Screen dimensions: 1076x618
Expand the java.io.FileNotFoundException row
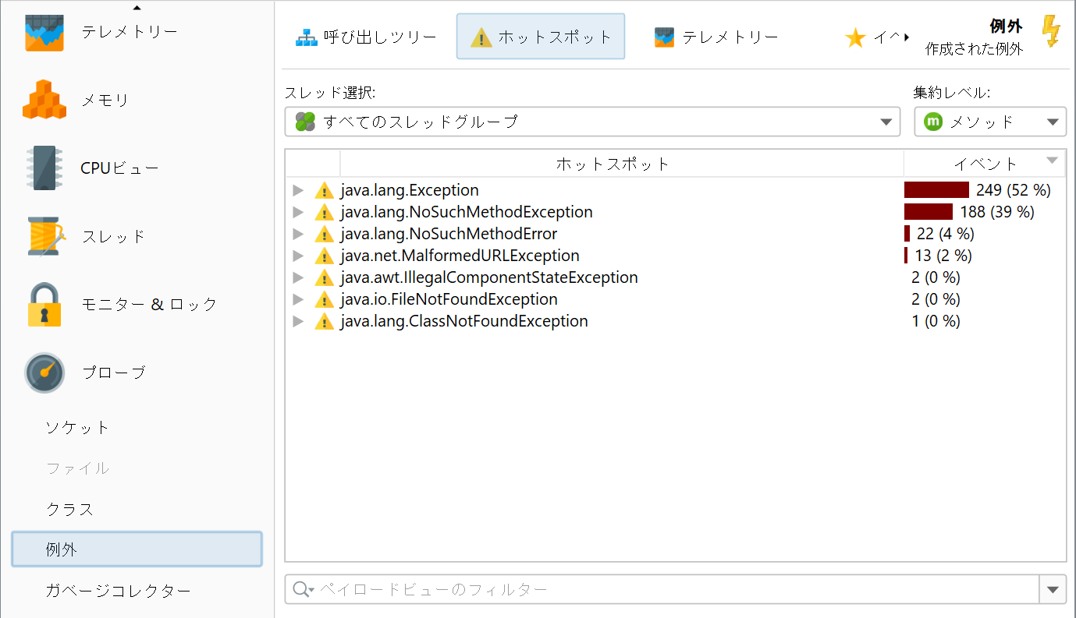(297, 299)
